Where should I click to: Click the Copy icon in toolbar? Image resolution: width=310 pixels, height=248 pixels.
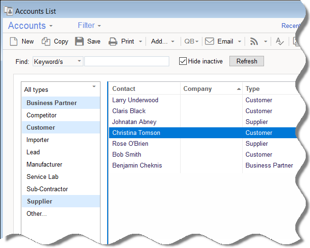[46, 42]
